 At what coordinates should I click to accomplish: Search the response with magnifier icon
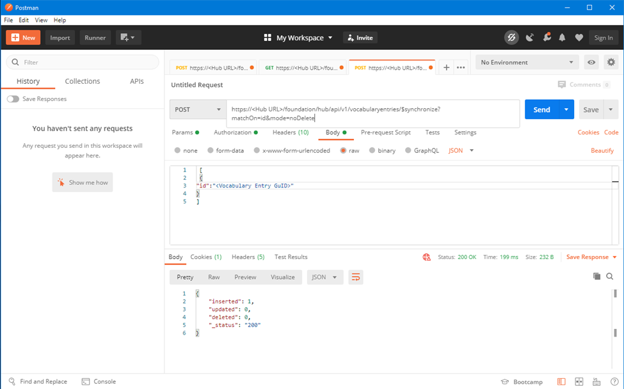[x=610, y=276]
